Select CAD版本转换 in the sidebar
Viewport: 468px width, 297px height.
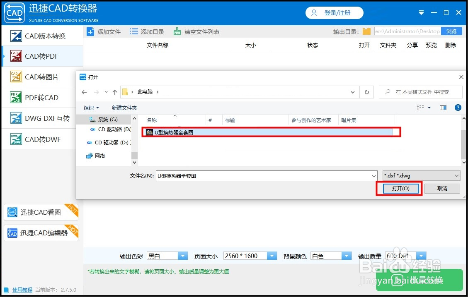click(x=42, y=36)
